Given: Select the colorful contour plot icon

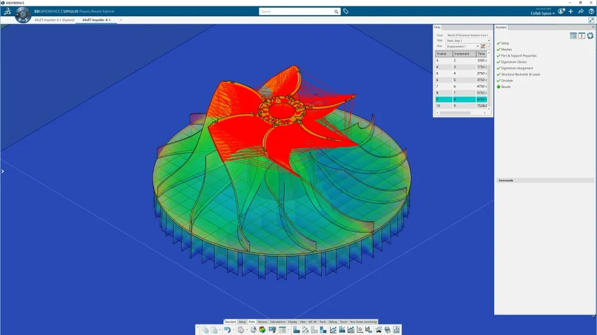Looking at the screenshot, I should [262, 330].
